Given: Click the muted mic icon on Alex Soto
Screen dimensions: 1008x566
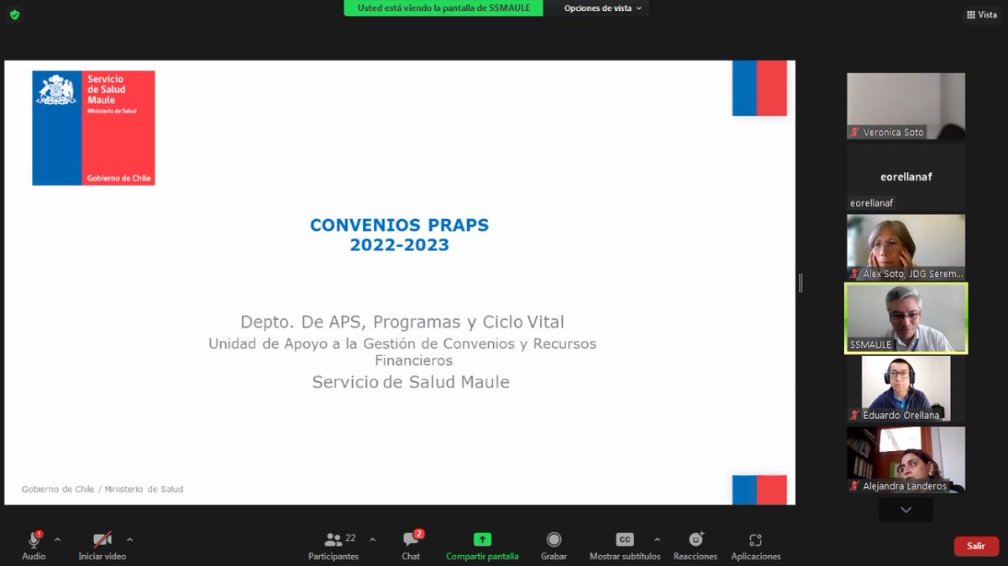Looking at the screenshot, I should tap(855, 274).
